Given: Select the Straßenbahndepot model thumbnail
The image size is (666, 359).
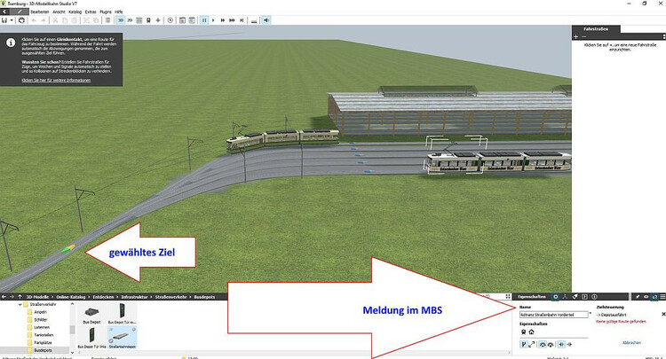Looking at the screenshot, I should point(122,339).
